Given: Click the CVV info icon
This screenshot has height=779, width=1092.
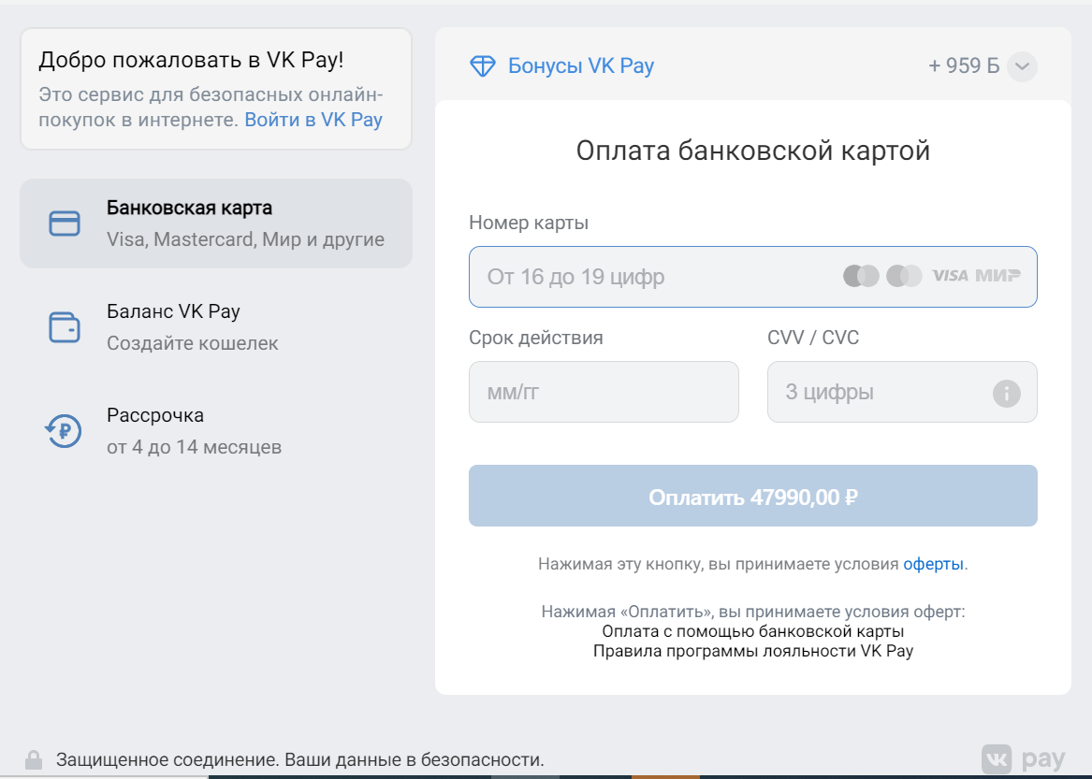Looking at the screenshot, I should coord(1006,393).
